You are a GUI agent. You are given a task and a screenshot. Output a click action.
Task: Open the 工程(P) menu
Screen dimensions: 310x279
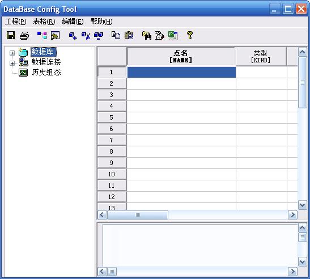tap(16, 22)
